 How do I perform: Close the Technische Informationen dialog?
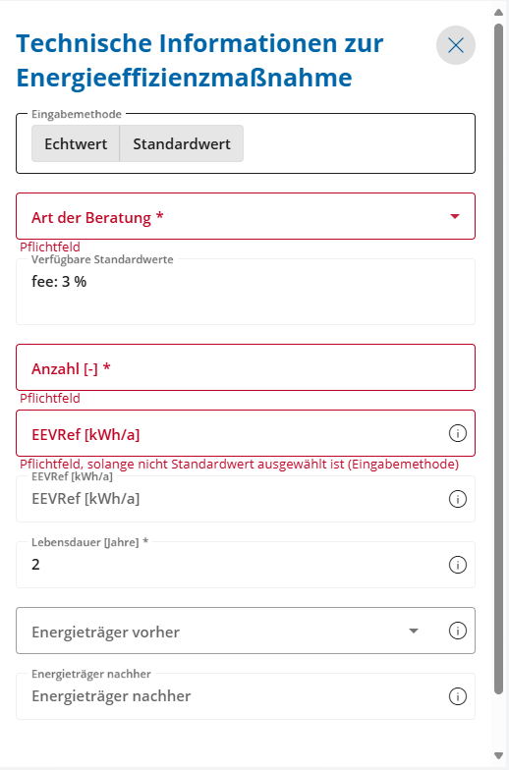click(x=456, y=45)
